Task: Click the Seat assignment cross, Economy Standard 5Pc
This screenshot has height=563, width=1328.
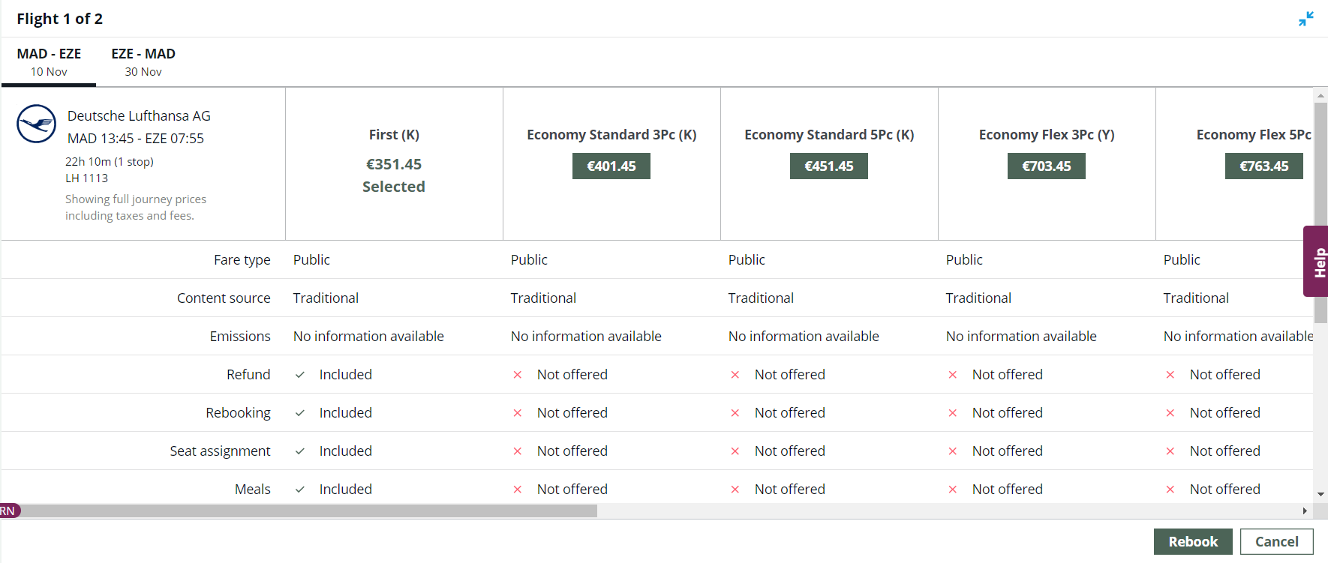Action: pyautogui.click(x=735, y=451)
